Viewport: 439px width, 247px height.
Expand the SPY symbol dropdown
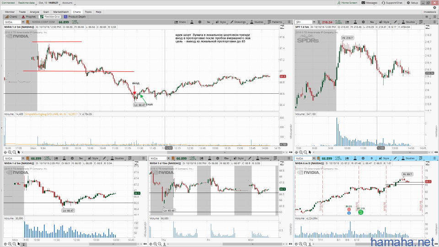coord(314,22)
